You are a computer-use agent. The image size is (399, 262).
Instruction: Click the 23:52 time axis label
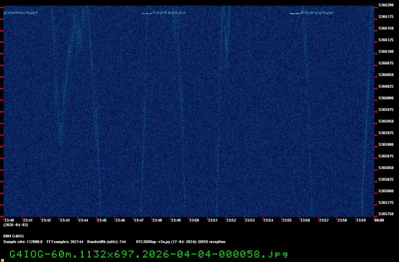point(231,220)
